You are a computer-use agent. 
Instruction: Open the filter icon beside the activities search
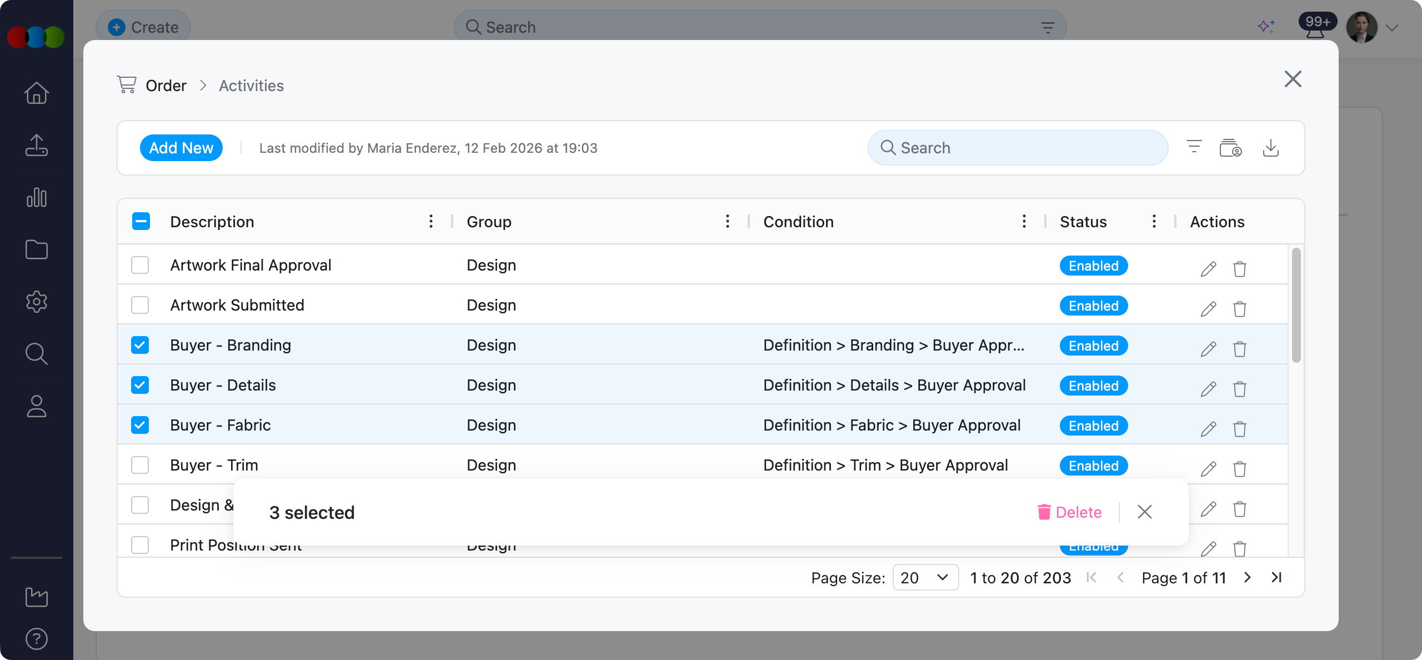click(1194, 147)
